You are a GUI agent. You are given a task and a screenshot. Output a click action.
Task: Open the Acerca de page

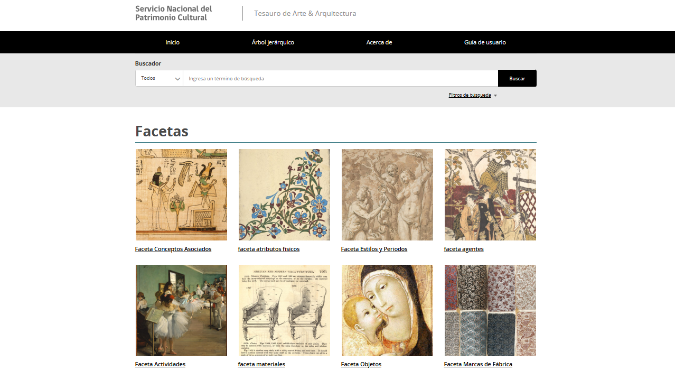point(379,42)
